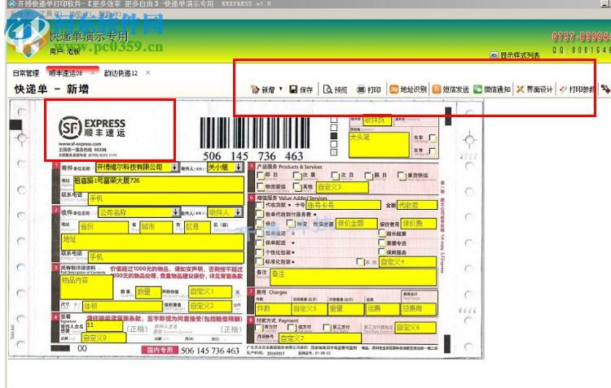Check the 物流普运 box
The height and width of the screenshot is (388, 611).
coord(261,187)
